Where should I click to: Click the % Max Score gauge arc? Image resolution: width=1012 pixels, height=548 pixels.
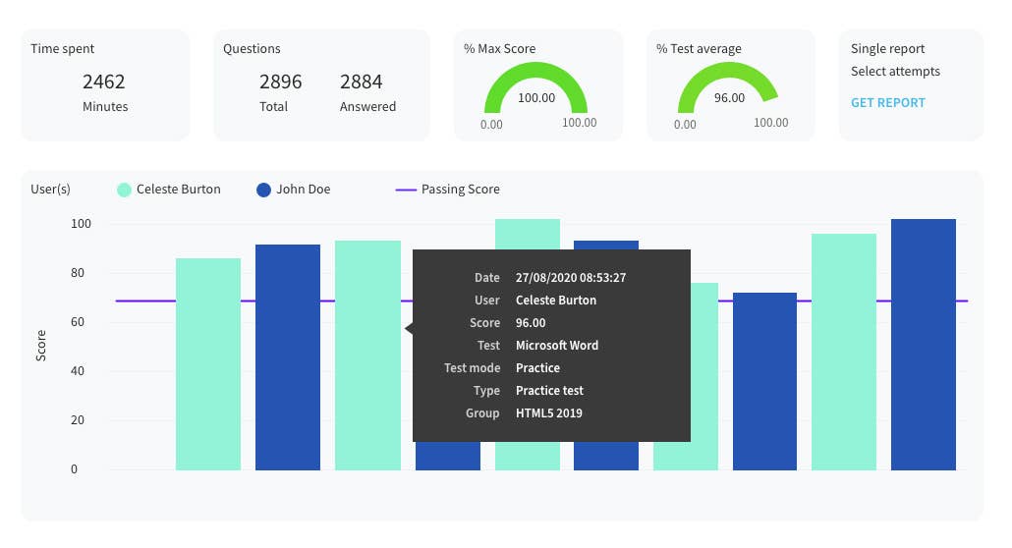click(x=535, y=79)
